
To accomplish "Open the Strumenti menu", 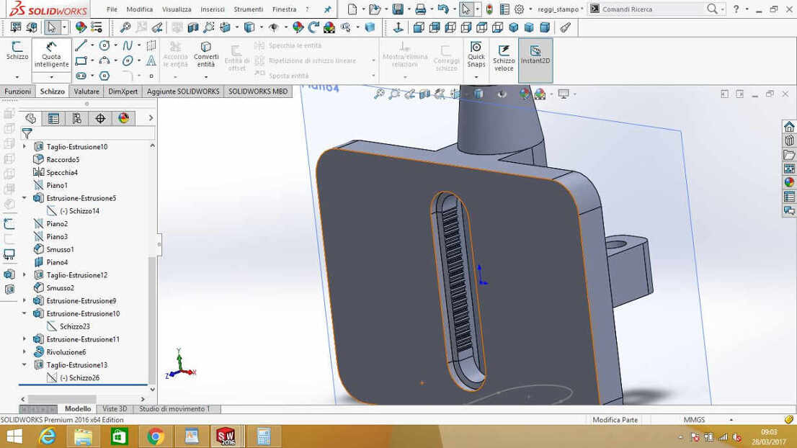I will (248, 9).
